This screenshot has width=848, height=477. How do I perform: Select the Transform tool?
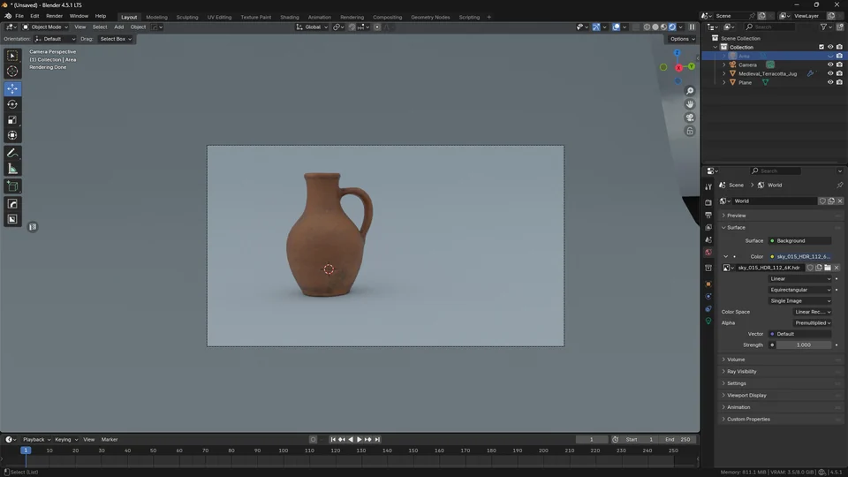[12, 136]
